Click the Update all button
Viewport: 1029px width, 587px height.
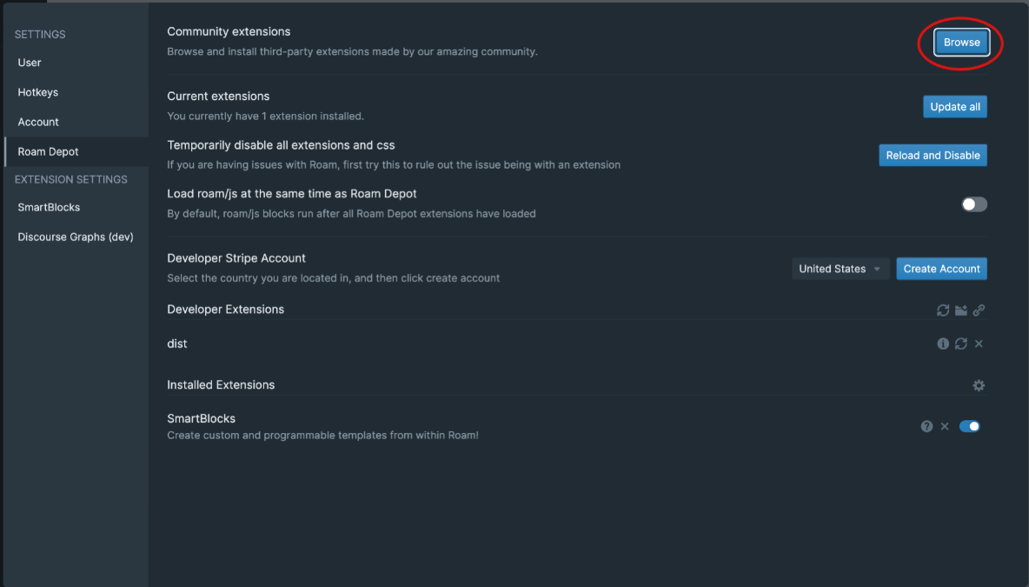tap(954, 107)
